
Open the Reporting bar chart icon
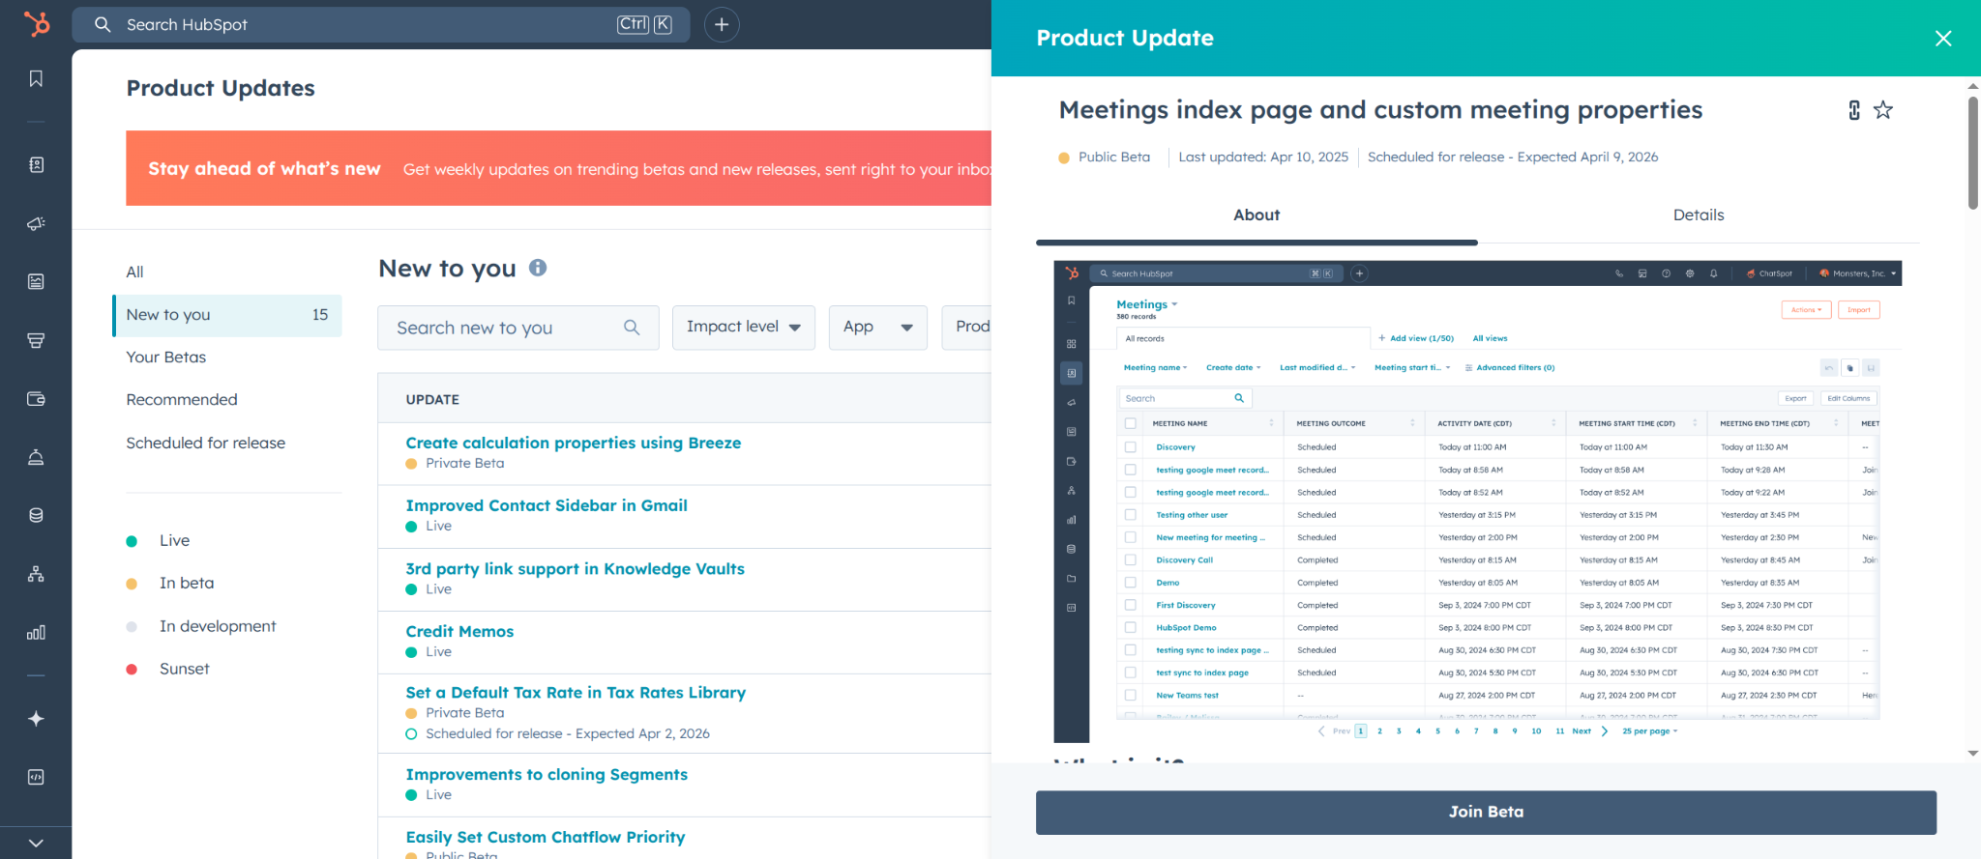click(36, 633)
